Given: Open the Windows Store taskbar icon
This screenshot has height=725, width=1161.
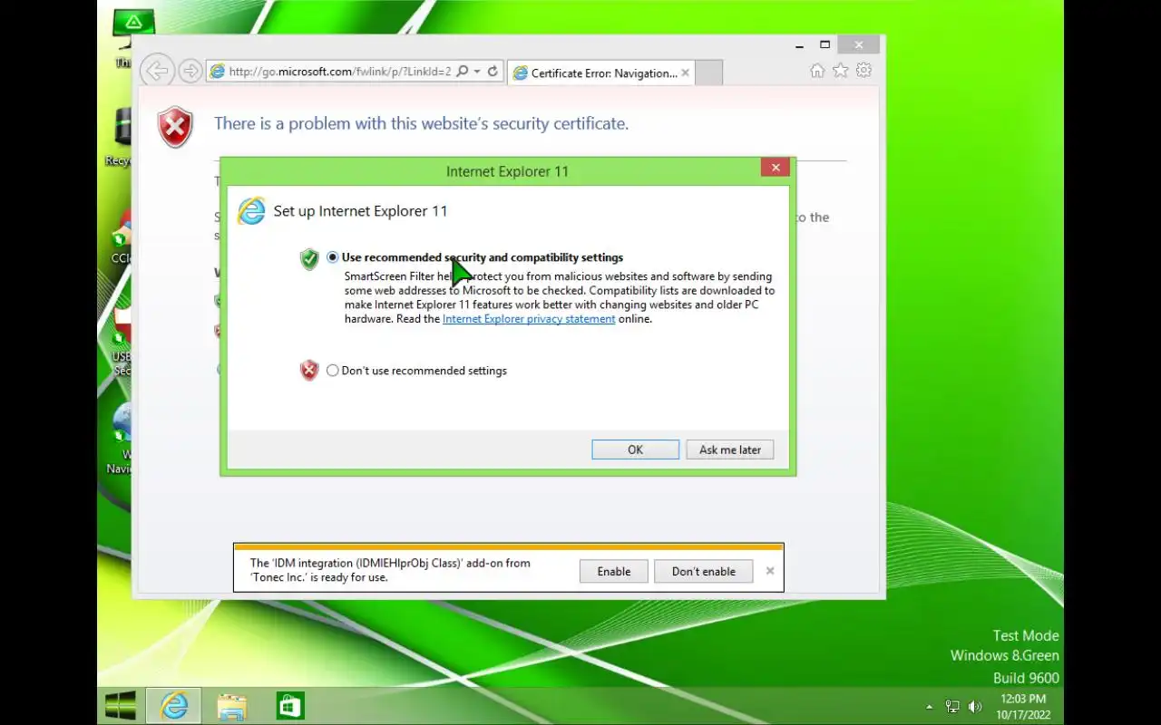Looking at the screenshot, I should click(290, 706).
